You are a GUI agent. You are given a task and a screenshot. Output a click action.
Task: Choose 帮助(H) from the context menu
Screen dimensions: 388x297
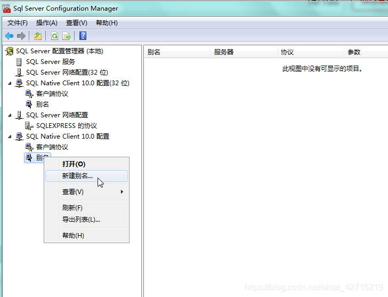click(x=86, y=235)
